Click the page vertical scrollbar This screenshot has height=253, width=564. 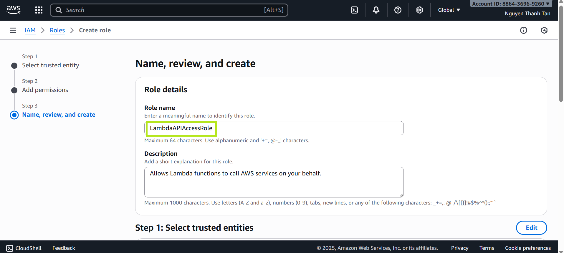click(x=561, y=59)
